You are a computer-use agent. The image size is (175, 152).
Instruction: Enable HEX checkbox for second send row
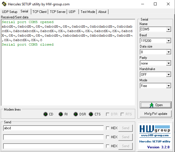tap(108, 137)
